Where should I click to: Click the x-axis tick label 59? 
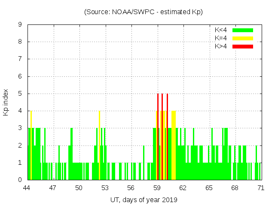tap(157, 188)
